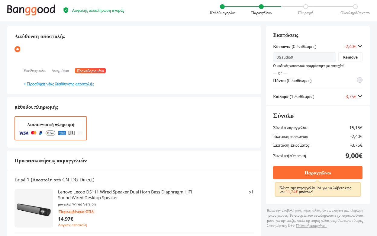Click the Mastercard payment icon
The image size is (377, 236).
tap(34, 133)
